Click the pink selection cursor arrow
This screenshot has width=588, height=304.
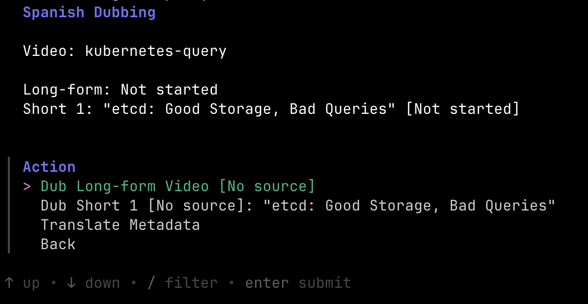tap(27, 186)
